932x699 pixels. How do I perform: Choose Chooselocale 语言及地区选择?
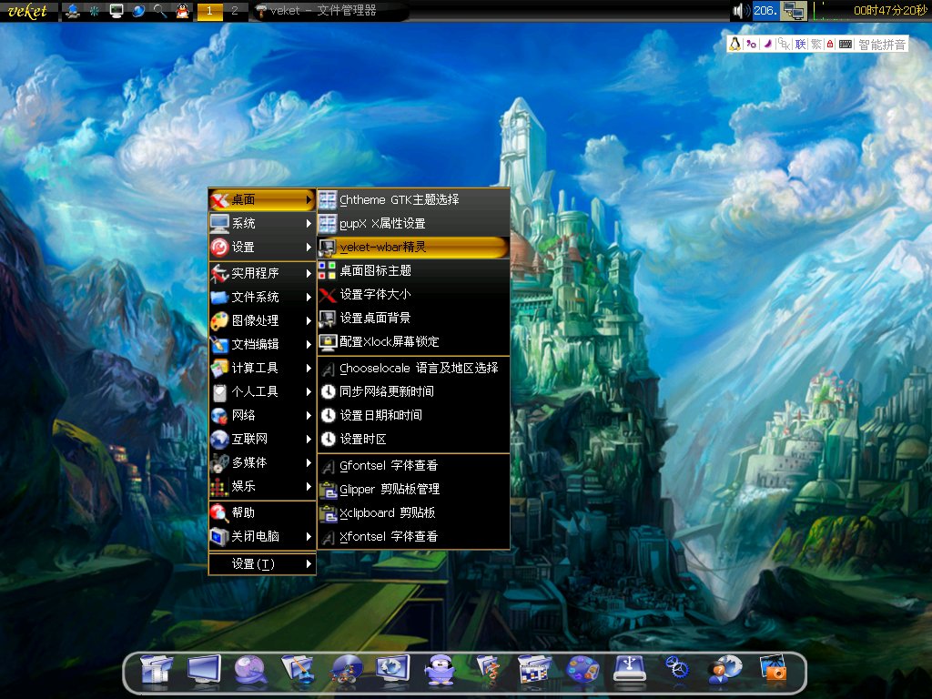click(414, 369)
